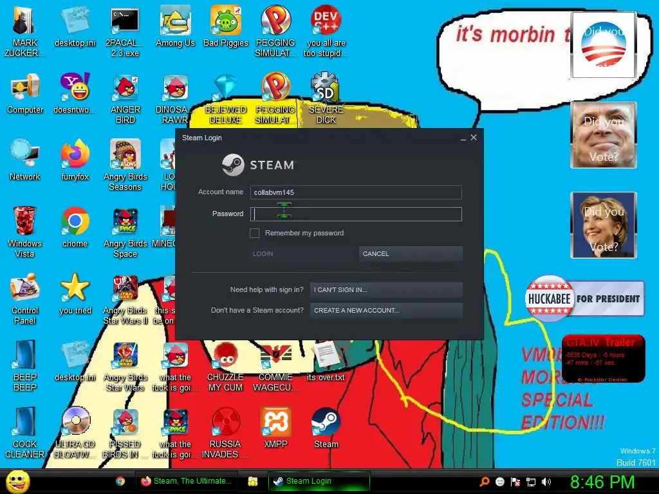Click the 8:46 PM clock
The image size is (659, 494).
coord(602,482)
